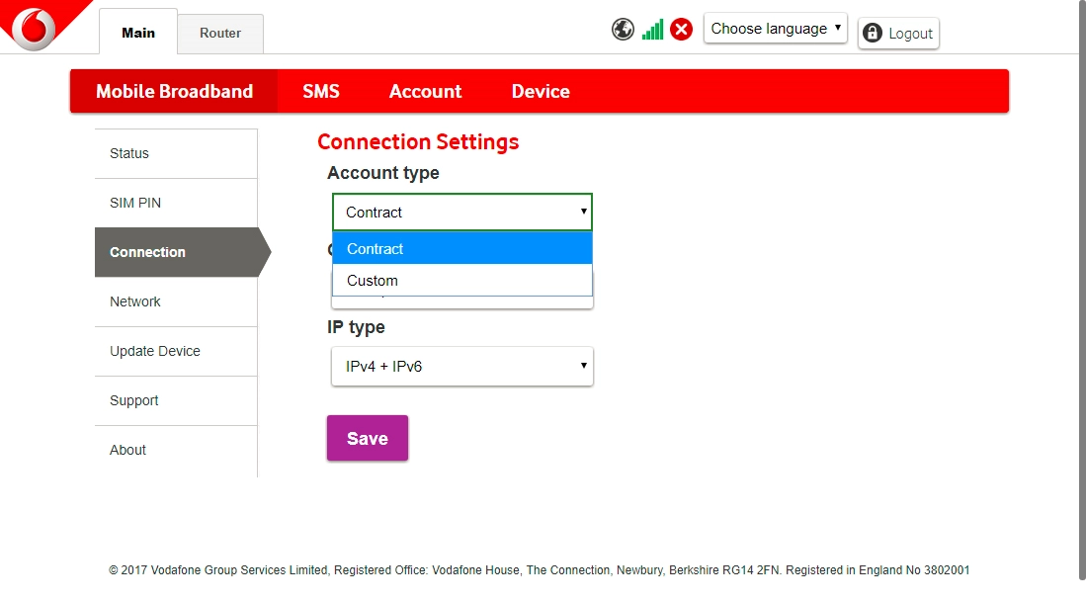The width and height of the screenshot is (1086, 601).
Task: Click the padlock icon on the Logout button
Action: 871,33
